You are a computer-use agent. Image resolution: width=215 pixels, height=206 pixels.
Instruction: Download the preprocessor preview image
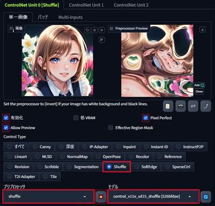point(203,30)
